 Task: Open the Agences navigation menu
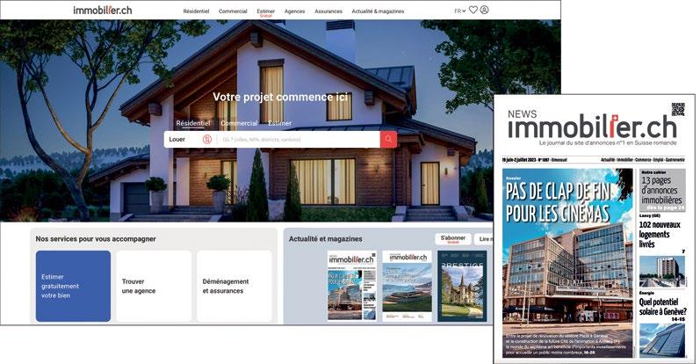click(294, 11)
